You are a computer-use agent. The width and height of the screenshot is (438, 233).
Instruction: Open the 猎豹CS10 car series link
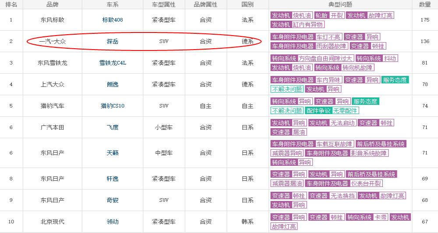(113, 106)
